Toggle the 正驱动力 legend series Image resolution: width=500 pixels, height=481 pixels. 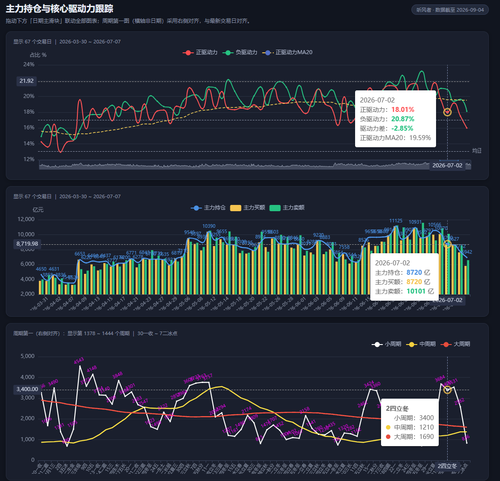pos(200,52)
